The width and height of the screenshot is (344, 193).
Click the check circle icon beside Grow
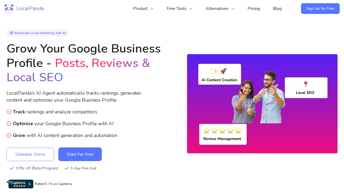tap(9, 135)
